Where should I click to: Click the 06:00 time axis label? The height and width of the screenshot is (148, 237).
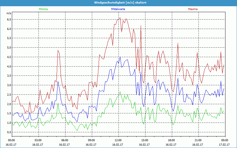[65, 140]
